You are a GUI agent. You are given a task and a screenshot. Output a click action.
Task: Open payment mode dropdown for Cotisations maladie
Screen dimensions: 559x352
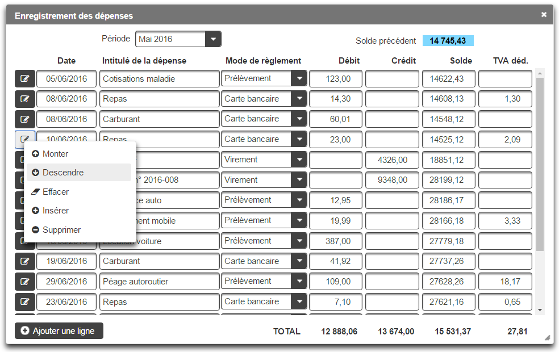[299, 78]
